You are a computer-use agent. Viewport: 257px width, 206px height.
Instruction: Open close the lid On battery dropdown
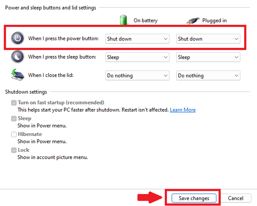click(x=137, y=76)
